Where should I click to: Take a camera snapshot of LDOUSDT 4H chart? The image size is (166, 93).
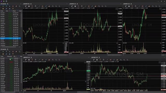[x=29, y=6]
